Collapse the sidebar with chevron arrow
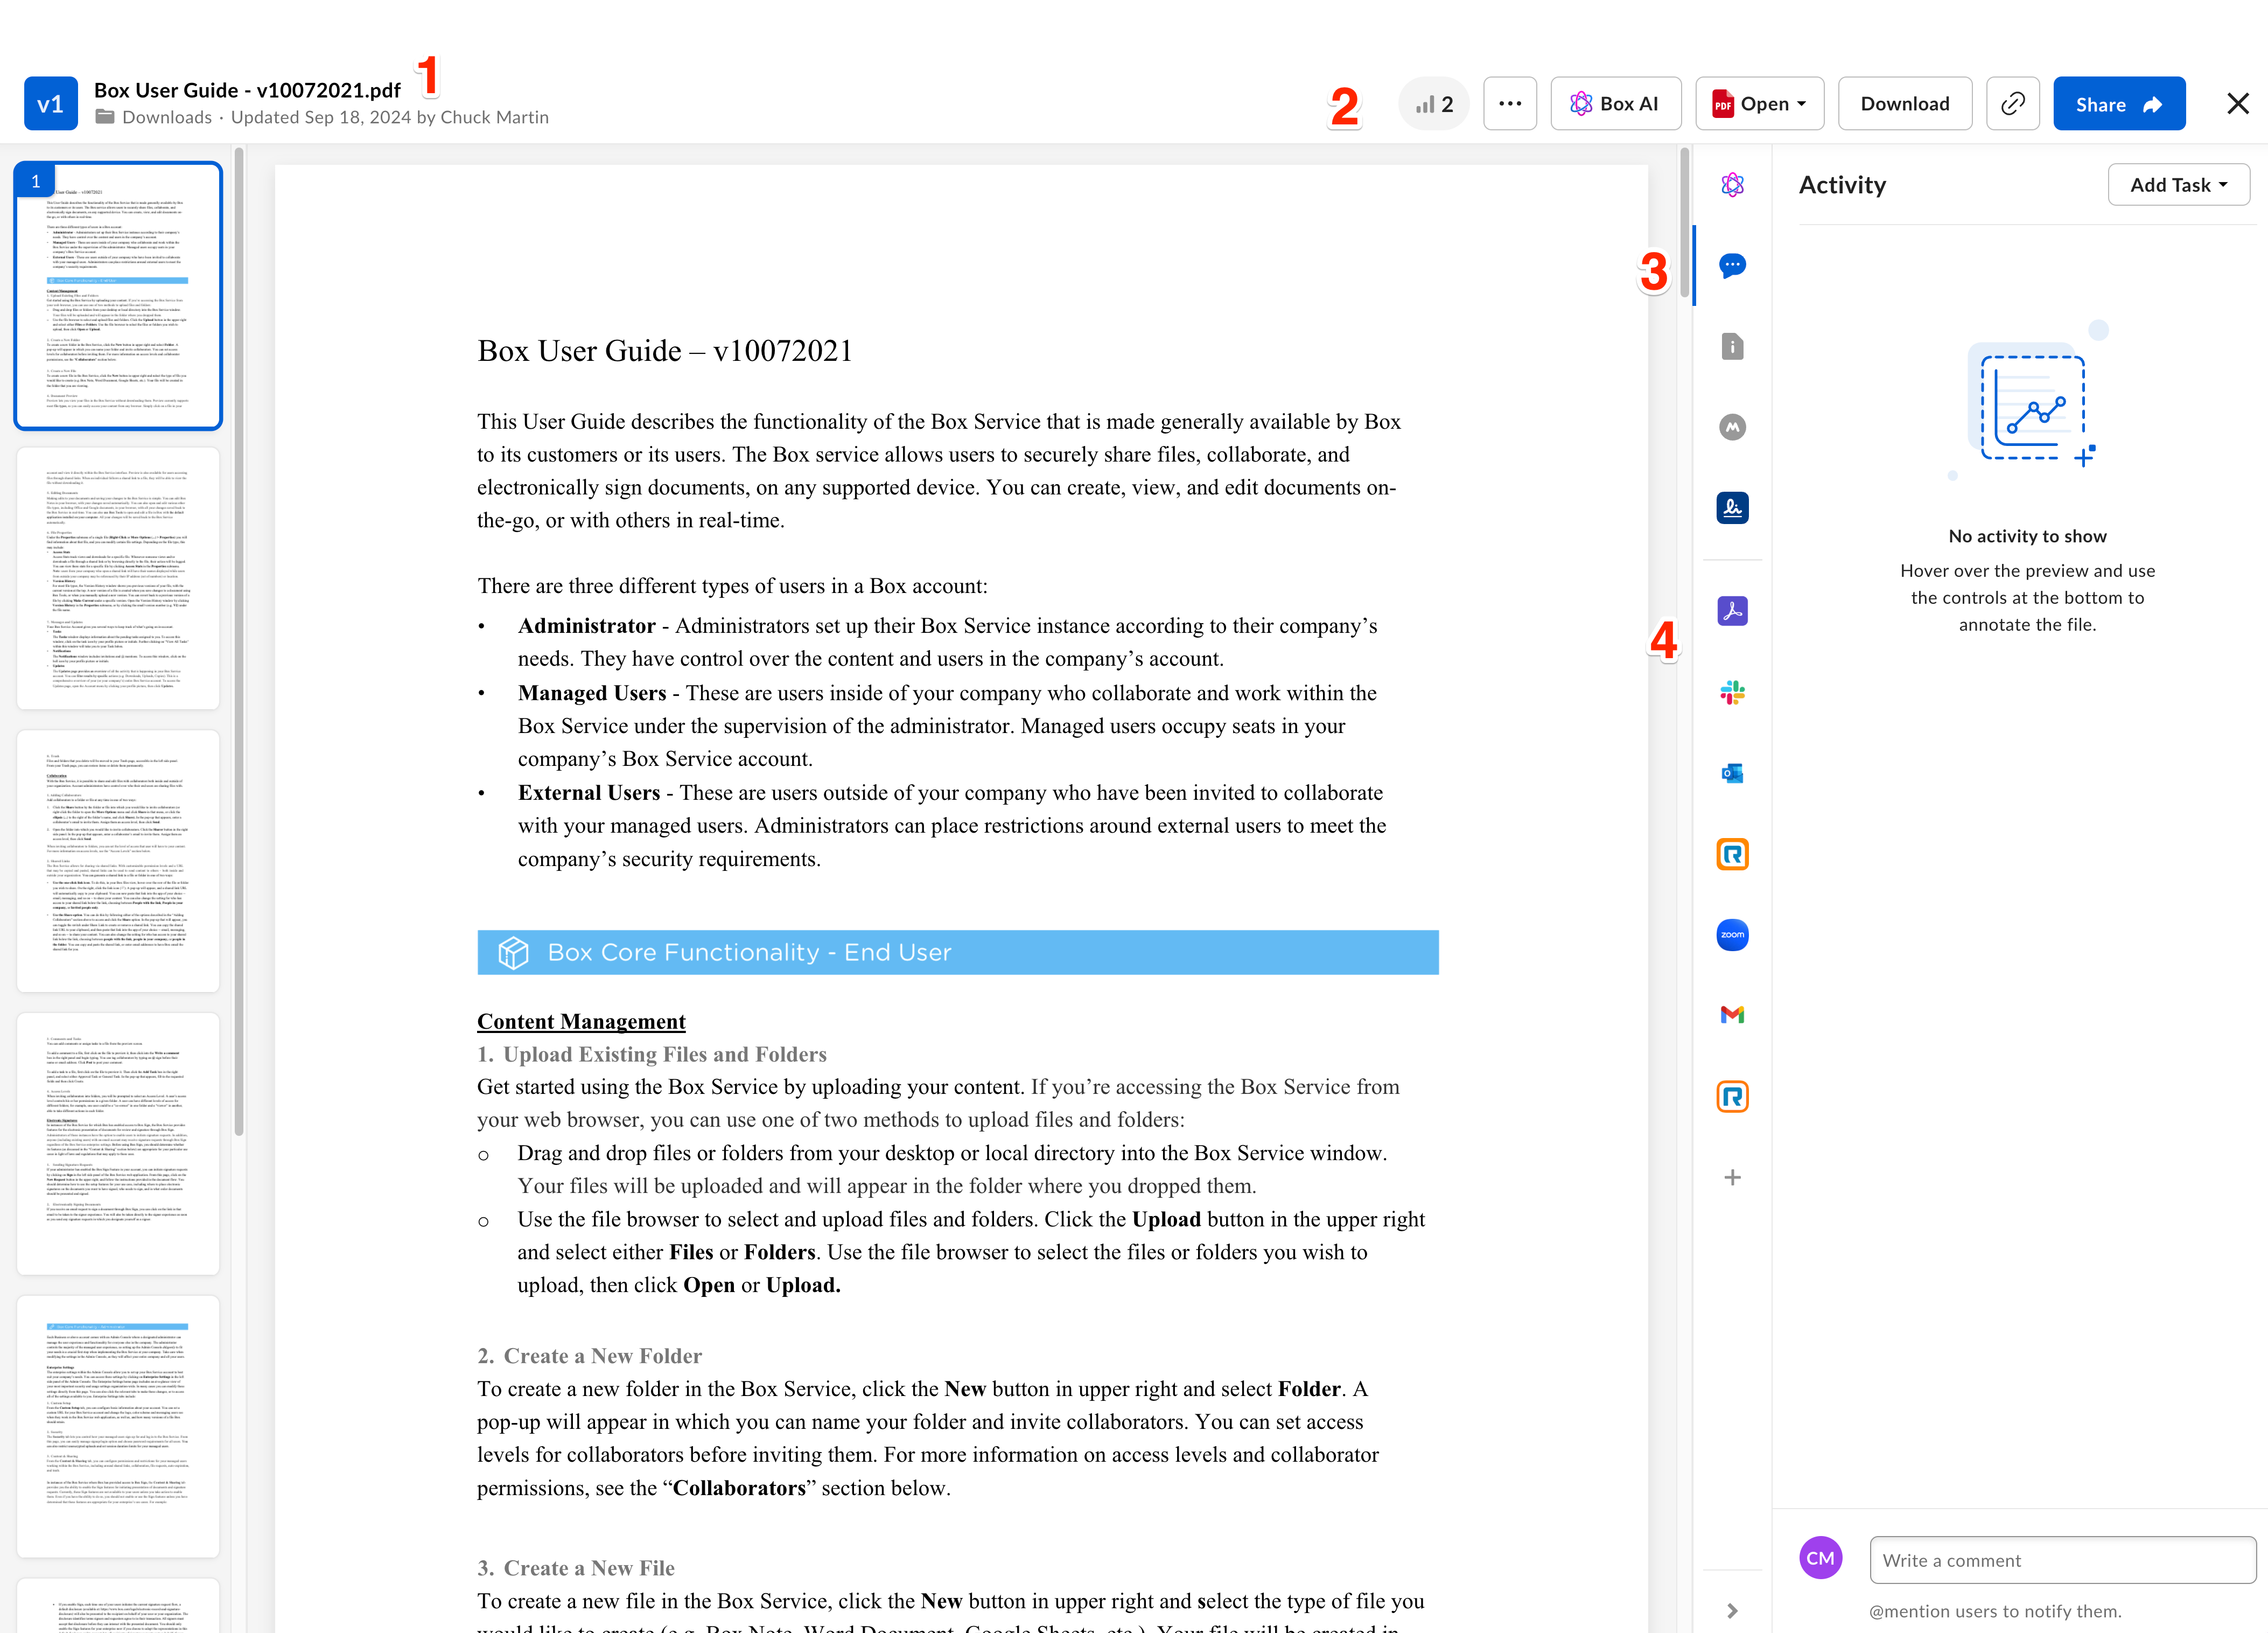The width and height of the screenshot is (2268, 1633). tap(1732, 1610)
